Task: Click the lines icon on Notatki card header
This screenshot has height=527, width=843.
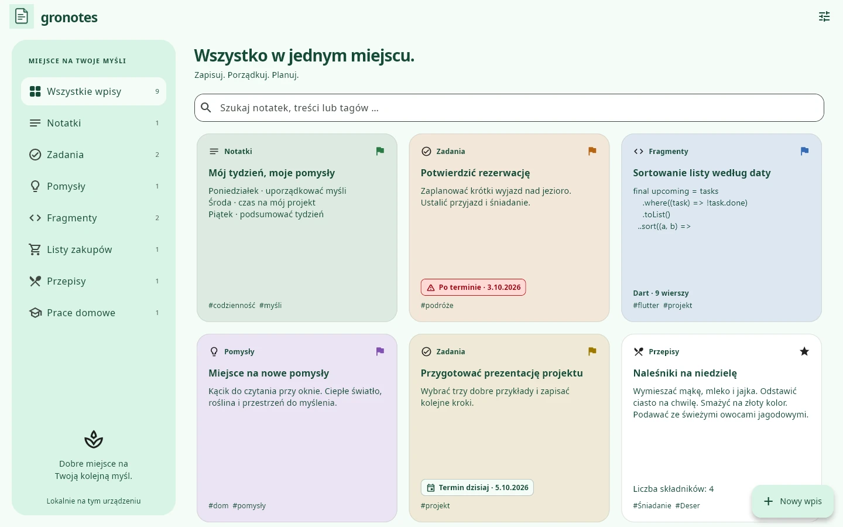Action: coord(214,151)
